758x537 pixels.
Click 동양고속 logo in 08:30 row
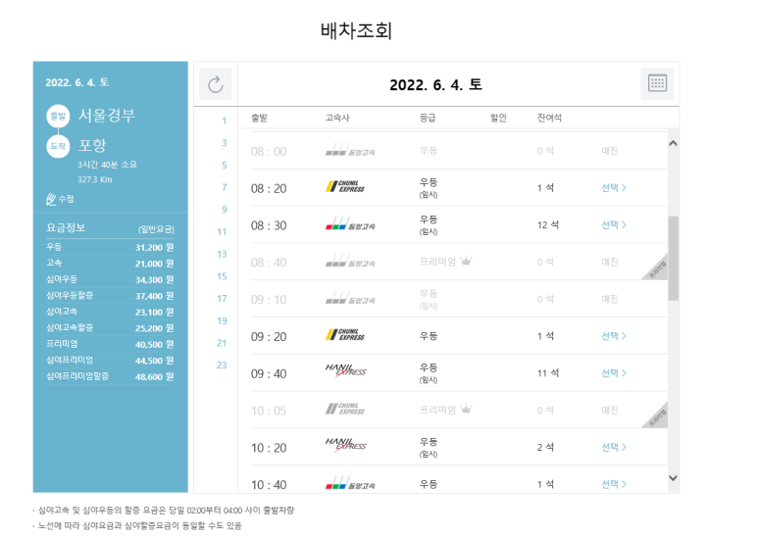pos(350,223)
